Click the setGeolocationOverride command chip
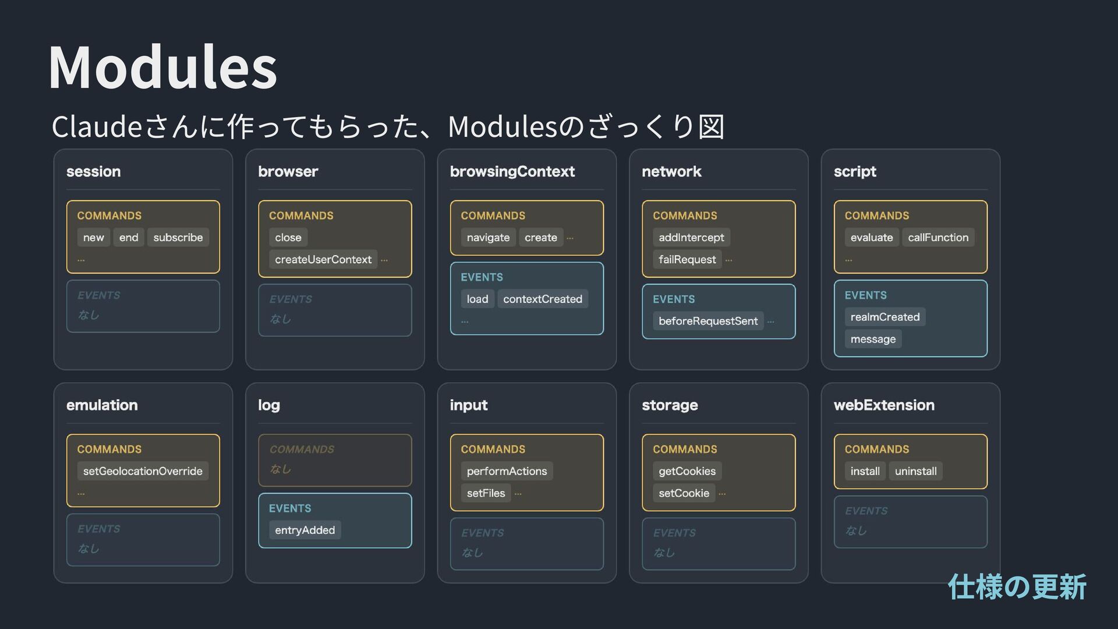This screenshot has height=629, width=1118. click(x=143, y=471)
